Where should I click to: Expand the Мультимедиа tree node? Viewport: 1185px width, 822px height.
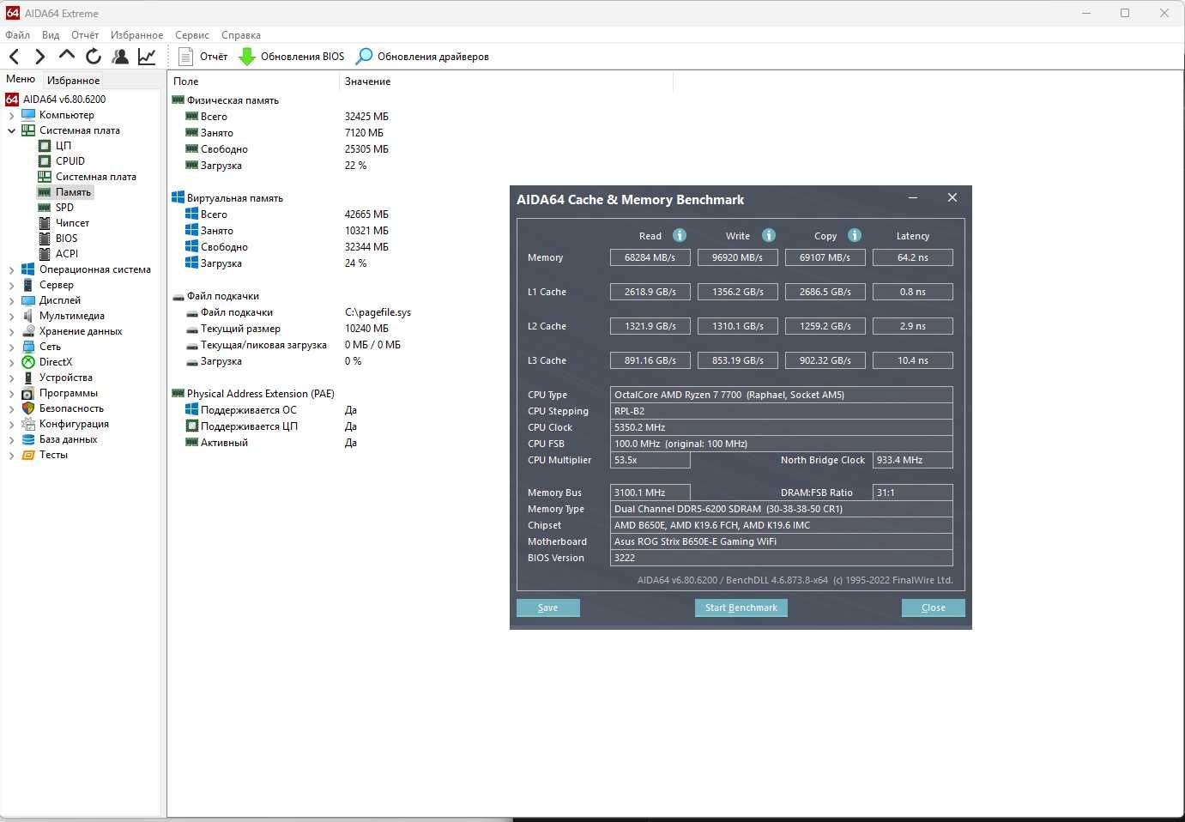[x=11, y=316]
